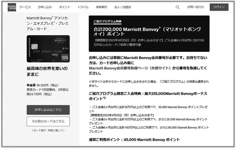Screen dimensions: 236x148
Task: Click the ※本サイト以外から note text
Action: click(149, 84)
